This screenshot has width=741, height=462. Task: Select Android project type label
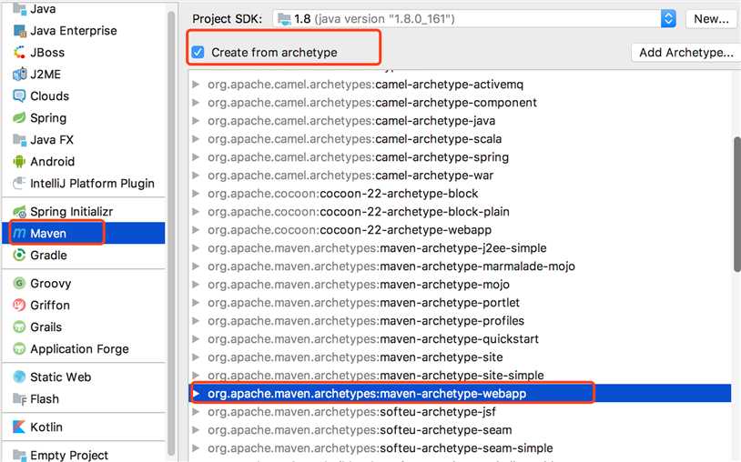(x=53, y=161)
